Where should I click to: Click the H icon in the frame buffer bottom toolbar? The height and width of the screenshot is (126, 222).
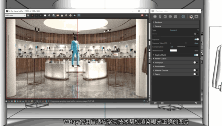[40, 101]
